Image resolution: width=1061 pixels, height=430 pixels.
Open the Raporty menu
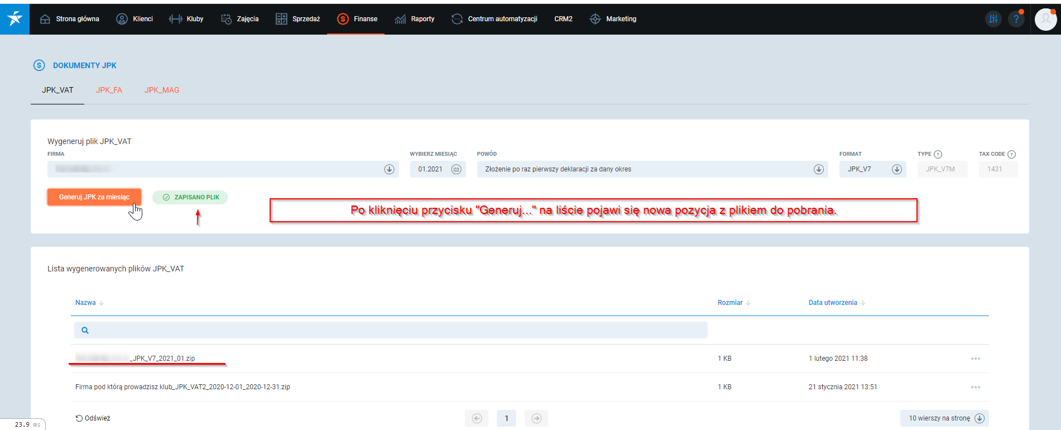click(415, 19)
